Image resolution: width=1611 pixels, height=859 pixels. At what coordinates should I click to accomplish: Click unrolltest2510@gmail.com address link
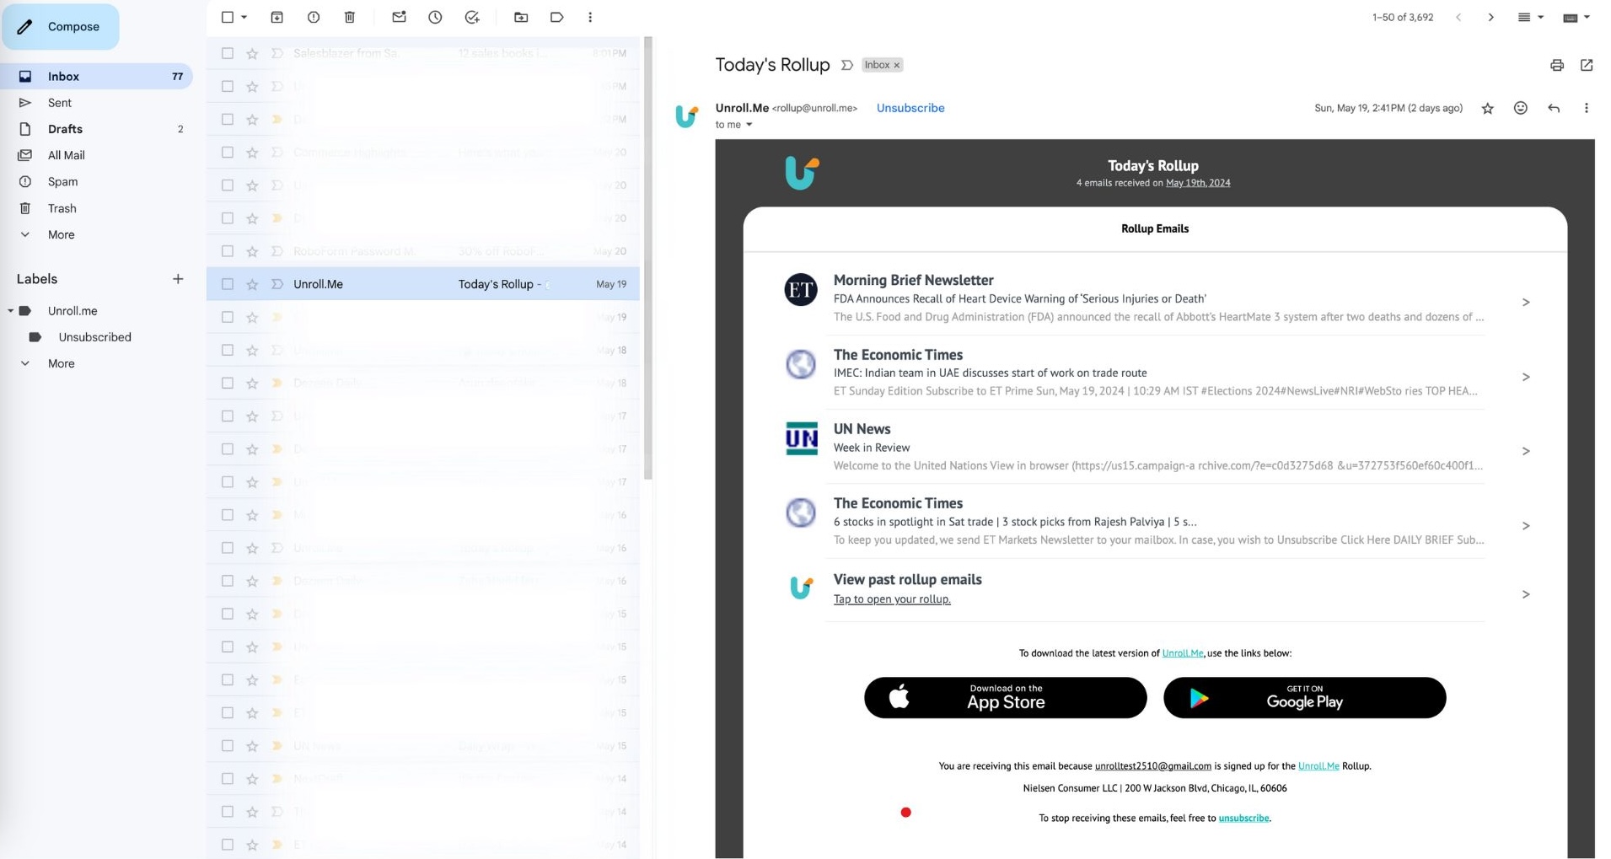[1152, 766]
